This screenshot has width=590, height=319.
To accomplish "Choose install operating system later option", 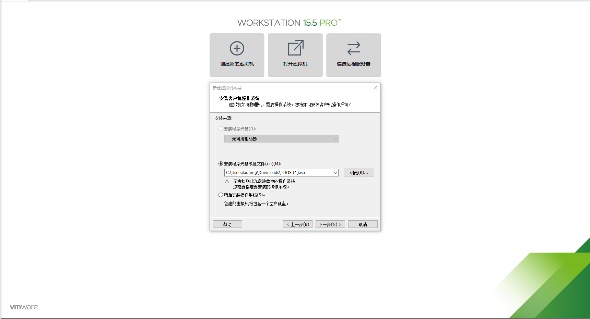I will pyautogui.click(x=221, y=195).
